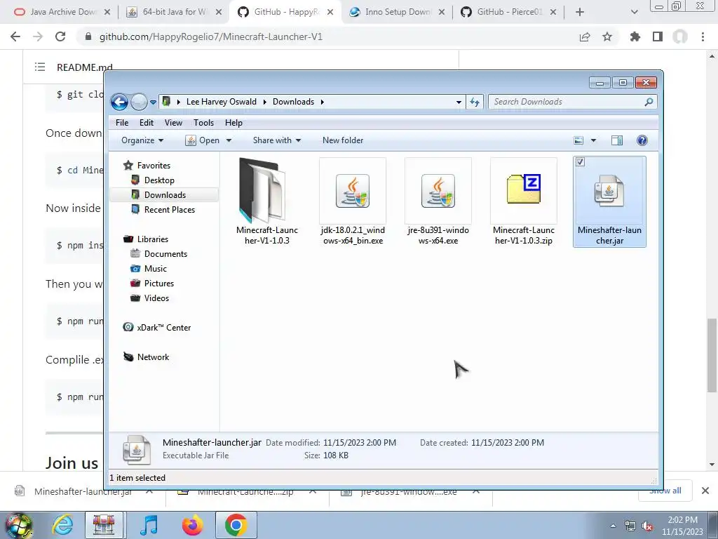Open Recent Places in navigation pane

coord(170,209)
